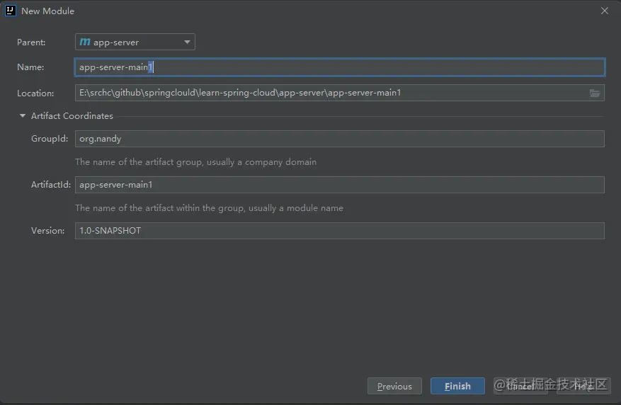Open the Parent dropdown arrow
This screenshot has width=621, height=405.
pos(187,42)
